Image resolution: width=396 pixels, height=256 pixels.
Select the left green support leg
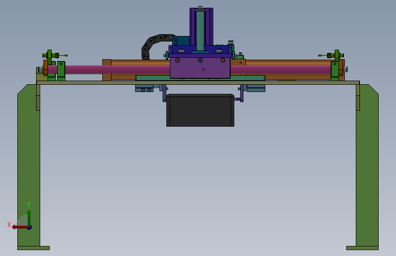coord(28,165)
